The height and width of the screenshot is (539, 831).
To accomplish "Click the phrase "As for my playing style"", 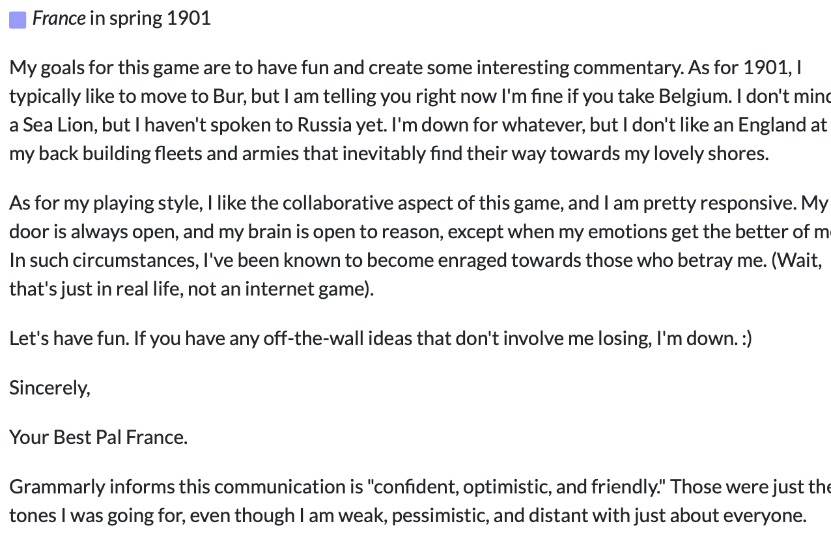I will (104, 203).
